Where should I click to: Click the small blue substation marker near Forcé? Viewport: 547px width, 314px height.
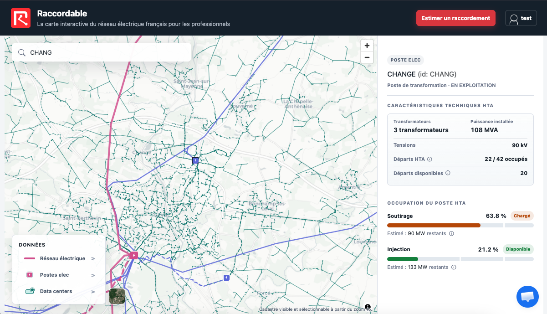click(x=227, y=278)
